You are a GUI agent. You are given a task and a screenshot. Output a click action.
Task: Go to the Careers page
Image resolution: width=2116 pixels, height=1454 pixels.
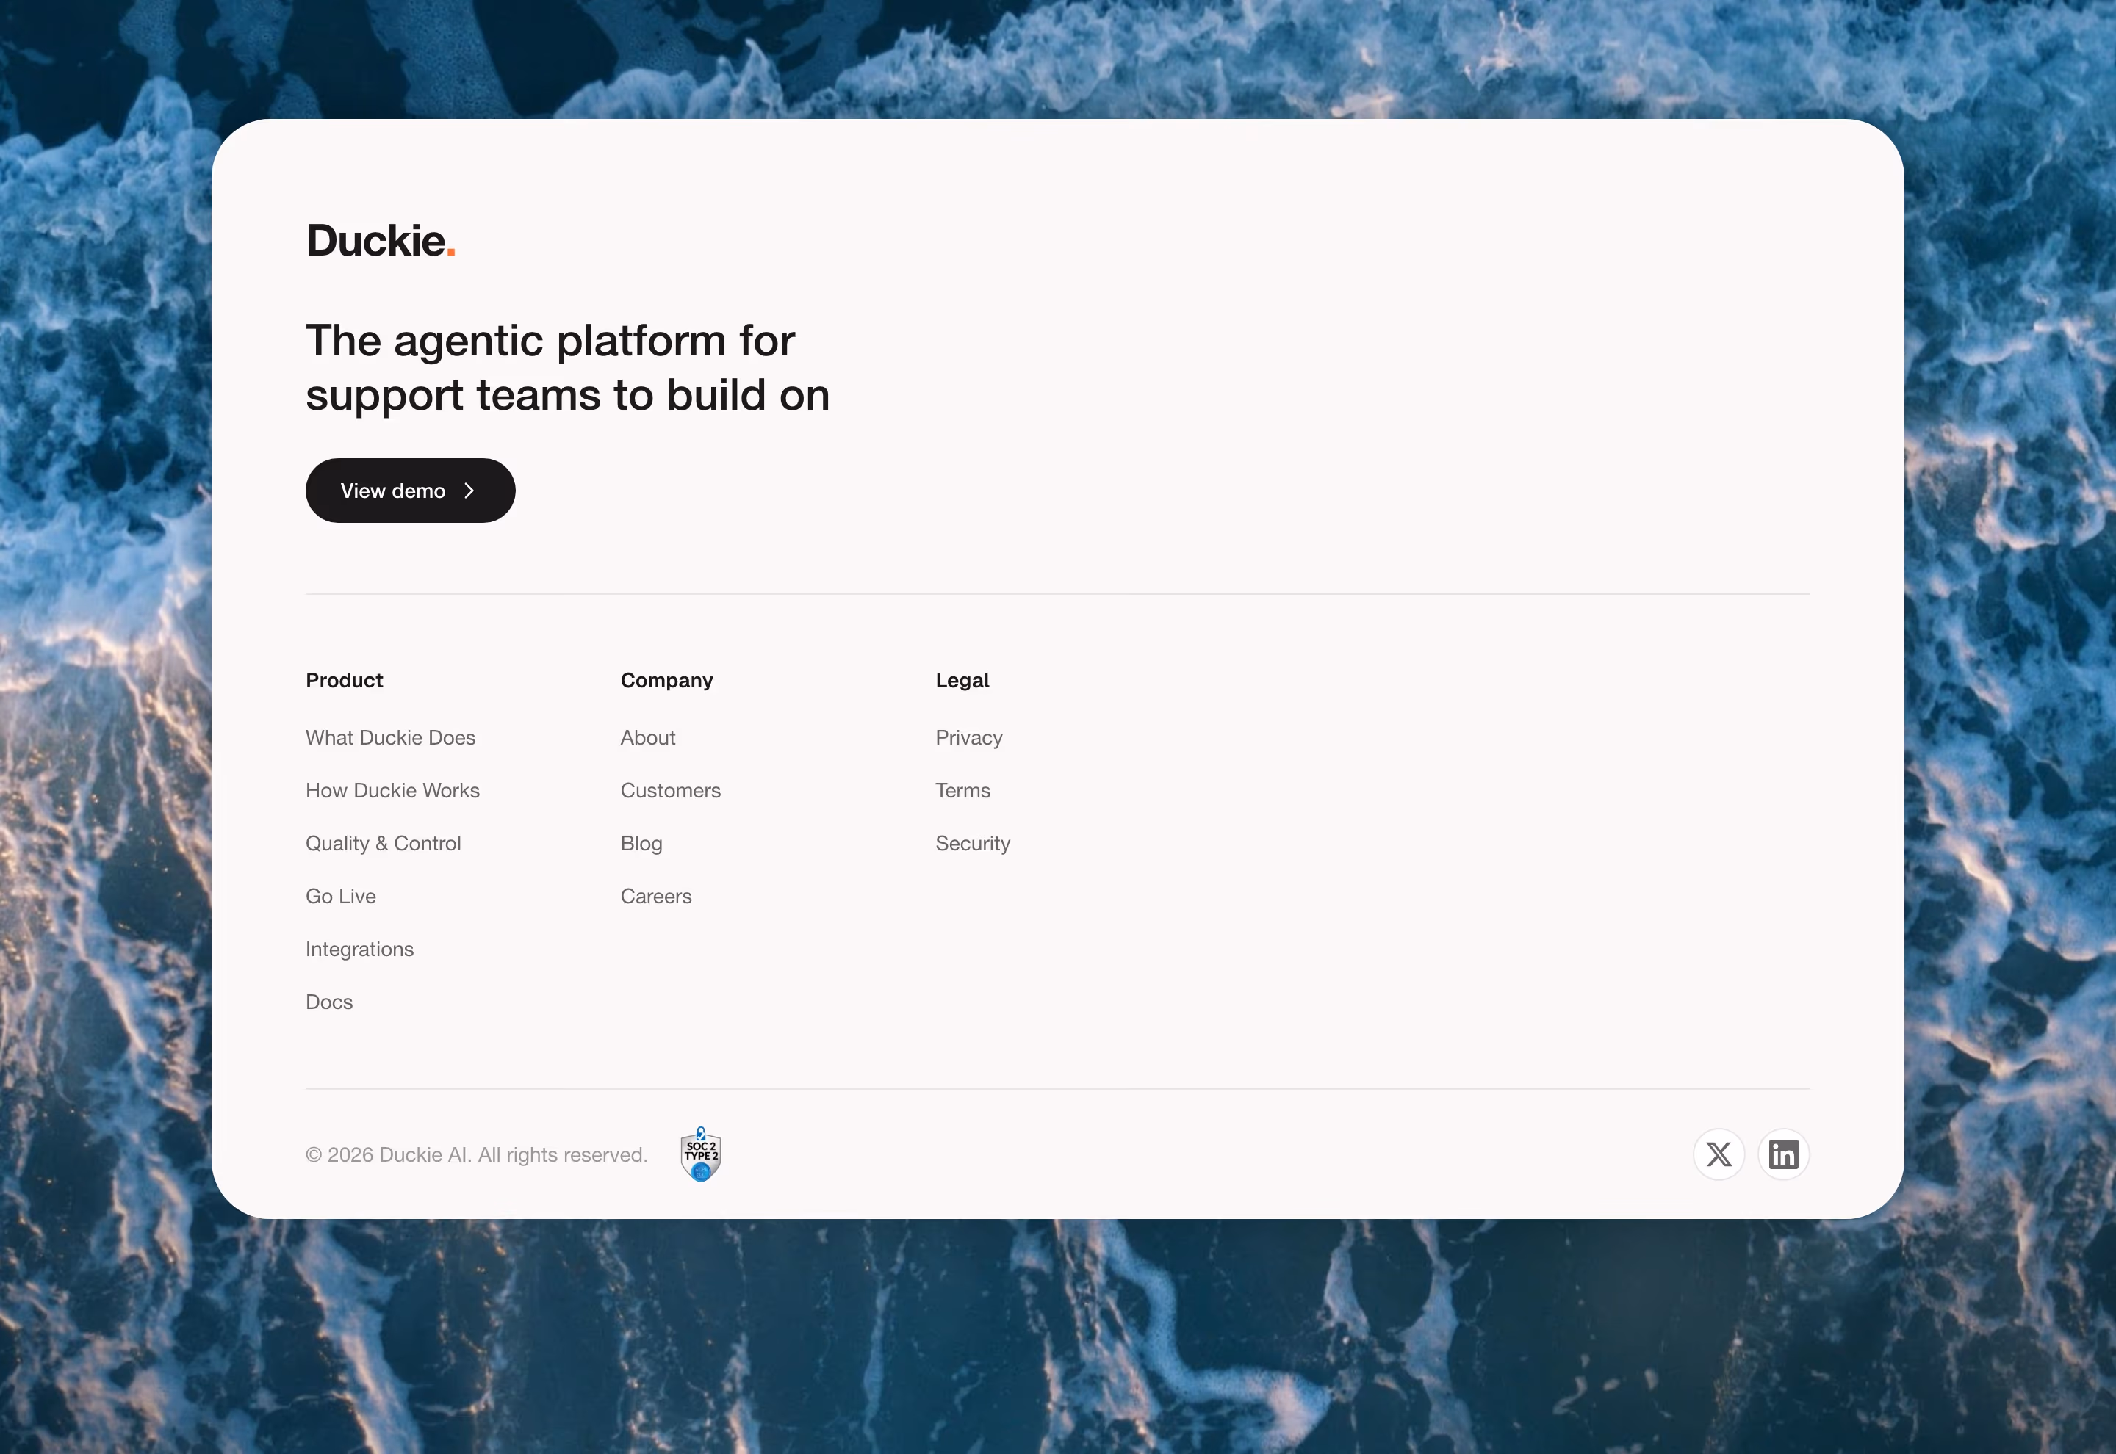tap(656, 897)
